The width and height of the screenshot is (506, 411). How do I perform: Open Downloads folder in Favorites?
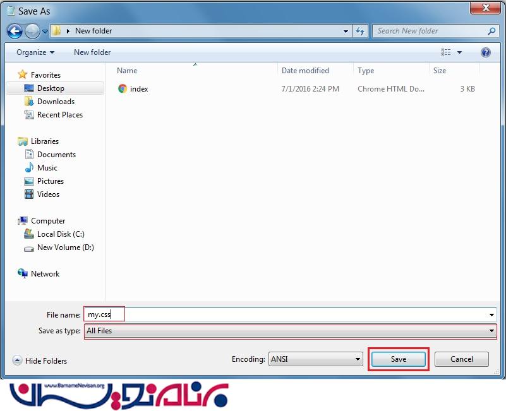coord(56,102)
